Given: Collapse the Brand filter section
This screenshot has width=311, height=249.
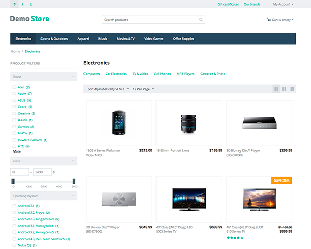Looking at the screenshot, I should pos(44,77).
